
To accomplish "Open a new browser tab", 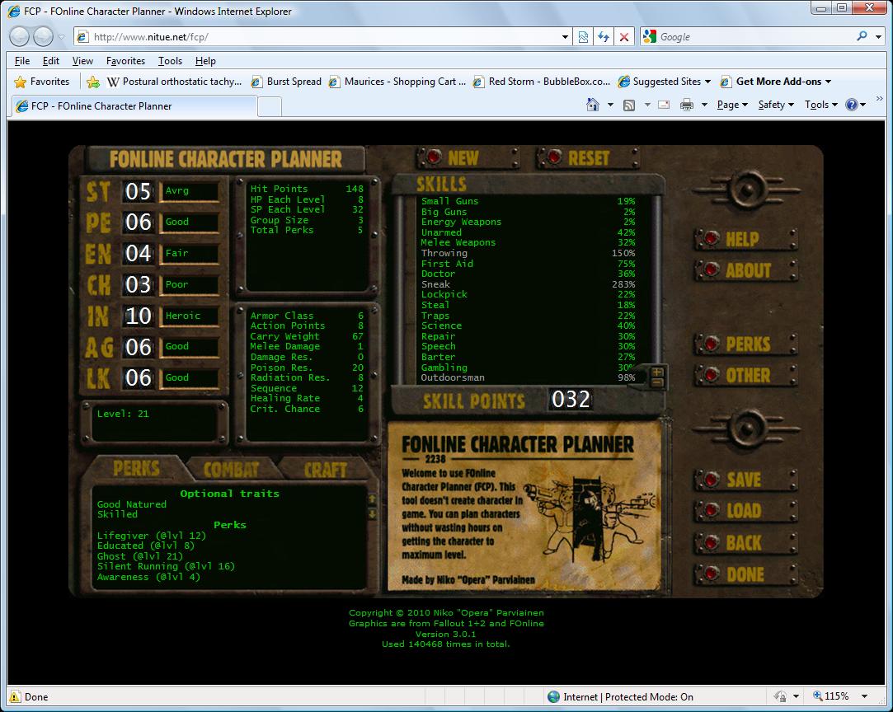I will point(270,106).
